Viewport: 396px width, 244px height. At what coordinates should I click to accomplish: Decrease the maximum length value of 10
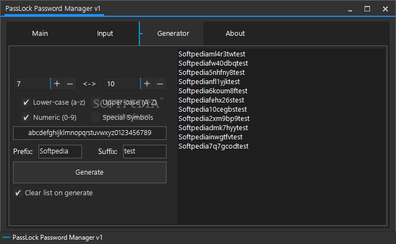tap(160, 84)
